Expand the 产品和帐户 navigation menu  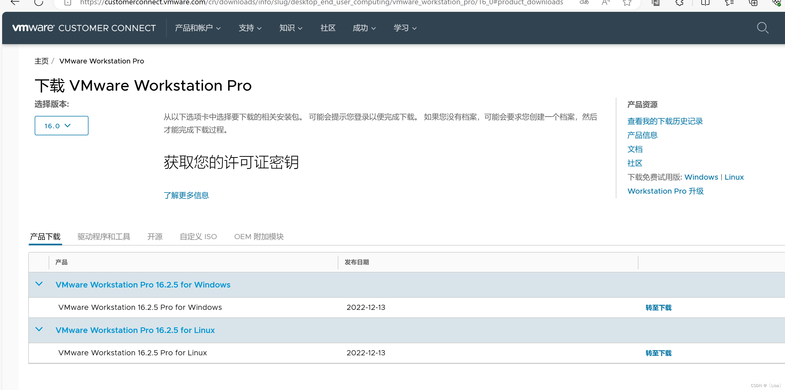click(197, 28)
